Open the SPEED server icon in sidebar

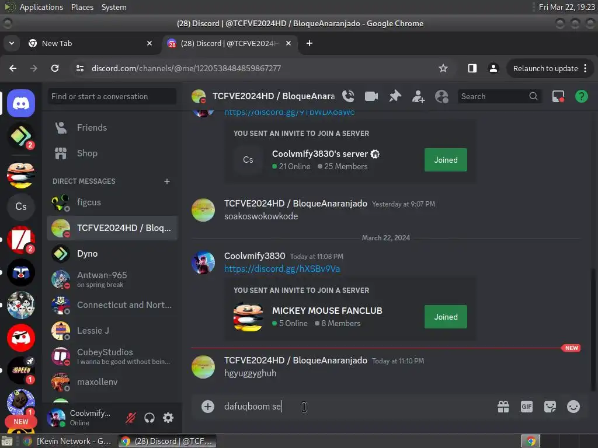[21, 370]
